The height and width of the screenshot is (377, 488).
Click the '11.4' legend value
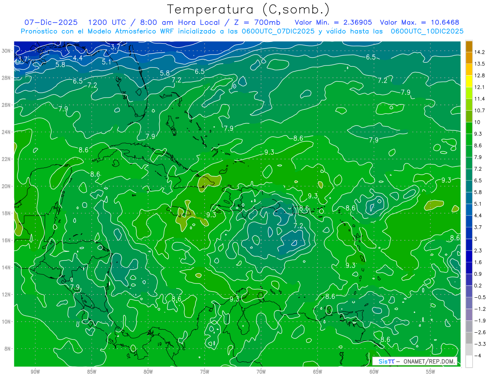tap(480, 99)
